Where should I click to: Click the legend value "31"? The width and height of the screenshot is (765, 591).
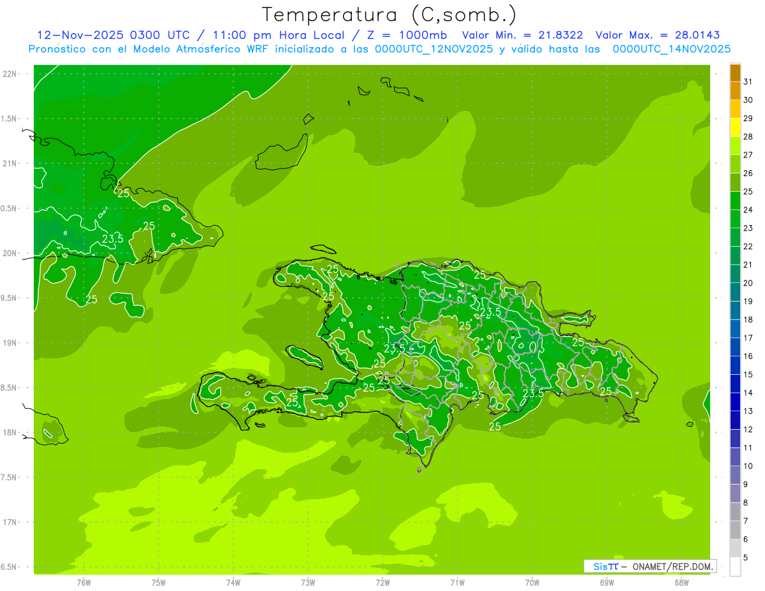pyautogui.click(x=748, y=82)
